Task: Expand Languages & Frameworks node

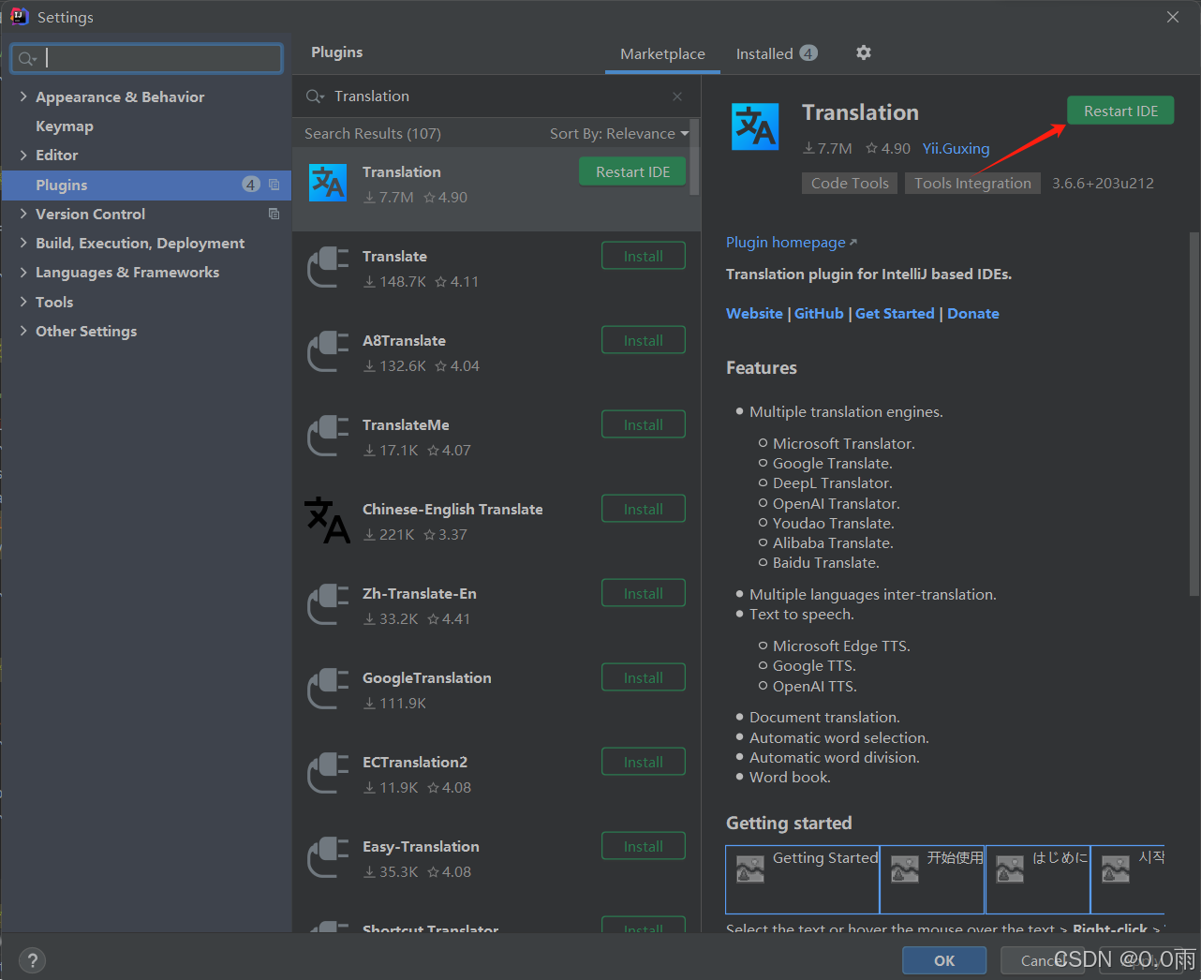Action: (23, 272)
